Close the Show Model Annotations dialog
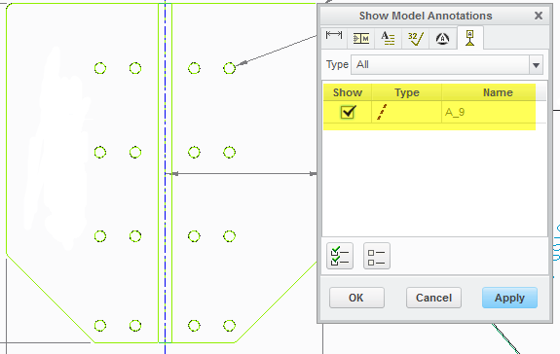Viewport: 560px width, 354px height. pyautogui.click(x=539, y=16)
